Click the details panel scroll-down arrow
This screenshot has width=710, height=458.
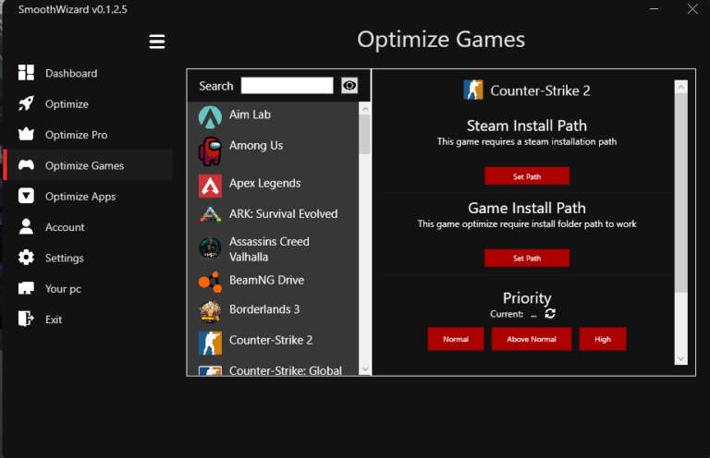(x=681, y=359)
